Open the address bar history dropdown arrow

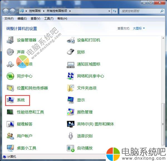109,11
